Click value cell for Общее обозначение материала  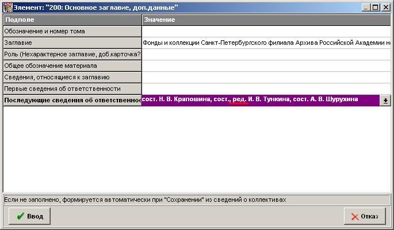266,66
